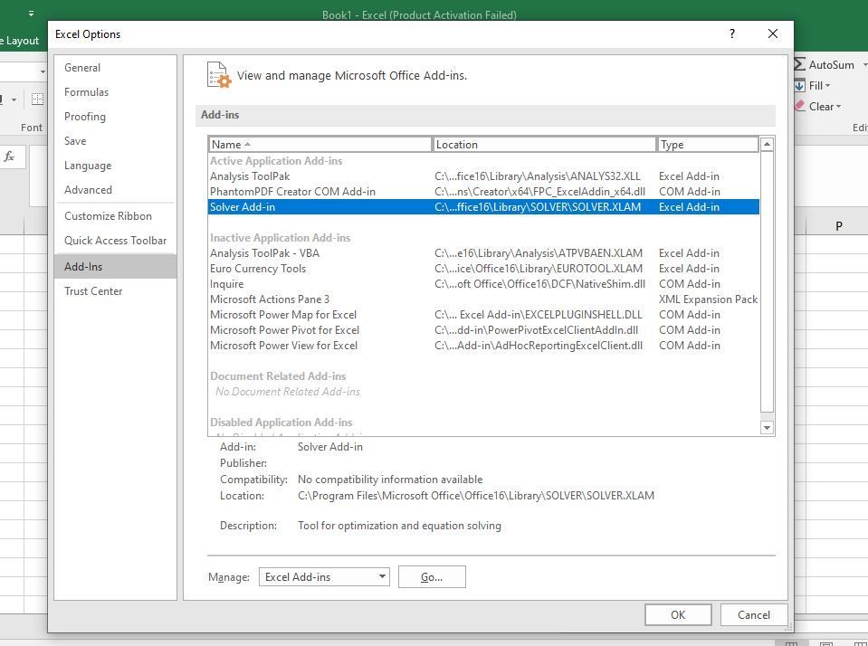Select Analysis ToolPak - VBA row
The width and height of the screenshot is (868, 646).
[x=484, y=253]
